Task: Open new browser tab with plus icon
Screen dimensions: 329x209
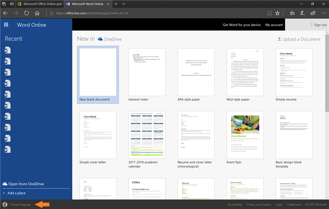Action: click(x=116, y=4)
